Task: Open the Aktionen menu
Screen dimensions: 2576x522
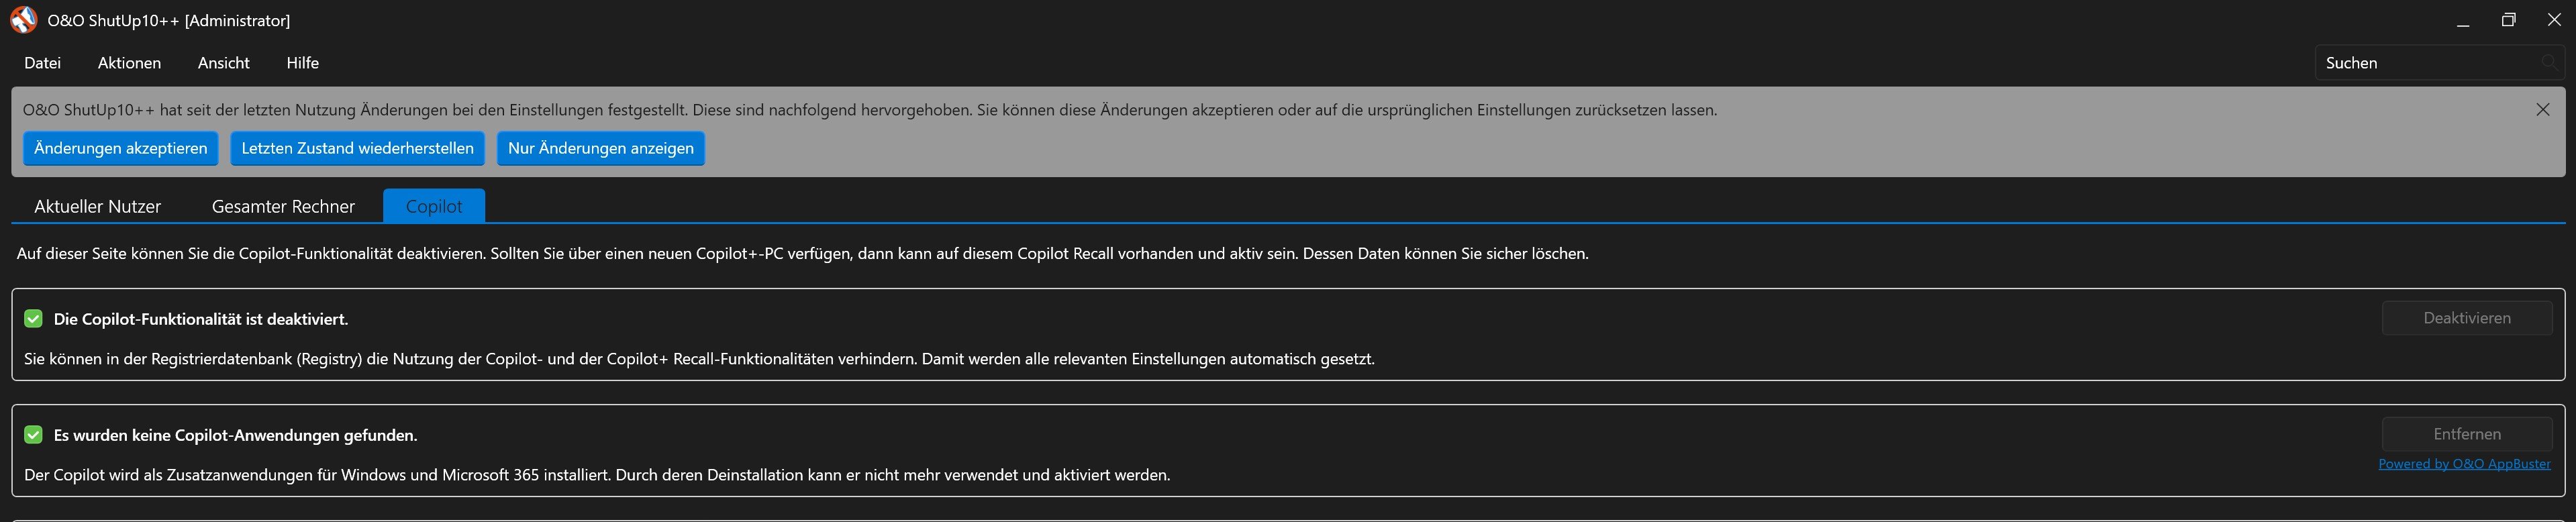Action: click(129, 63)
